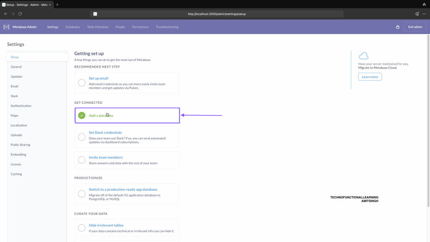Click the Metabase logo icon
This screenshot has height=242, width=430.
click(x=6, y=27)
